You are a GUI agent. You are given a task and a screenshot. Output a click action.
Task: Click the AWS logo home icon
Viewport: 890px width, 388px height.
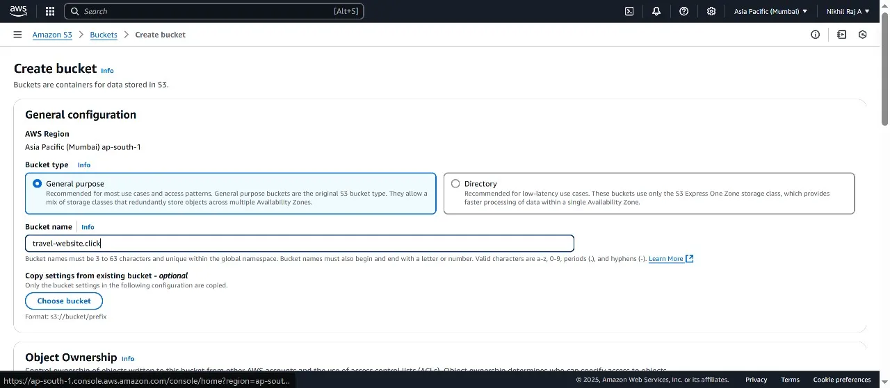coord(19,11)
